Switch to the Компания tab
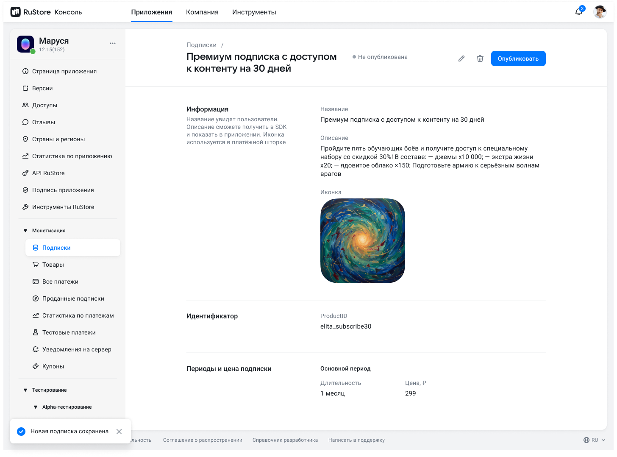This screenshot has width=617, height=457. 202,12
